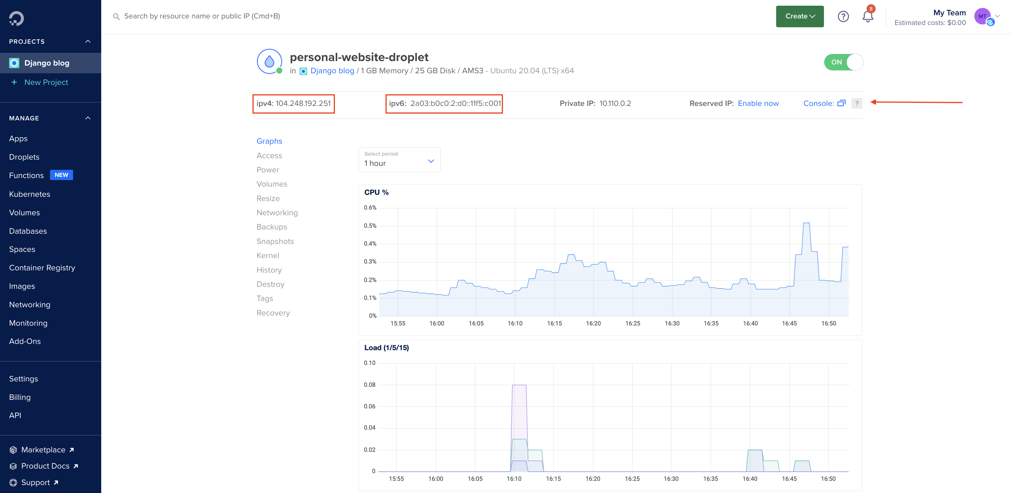
Task: Open the help question mark icon
Action: (x=843, y=16)
